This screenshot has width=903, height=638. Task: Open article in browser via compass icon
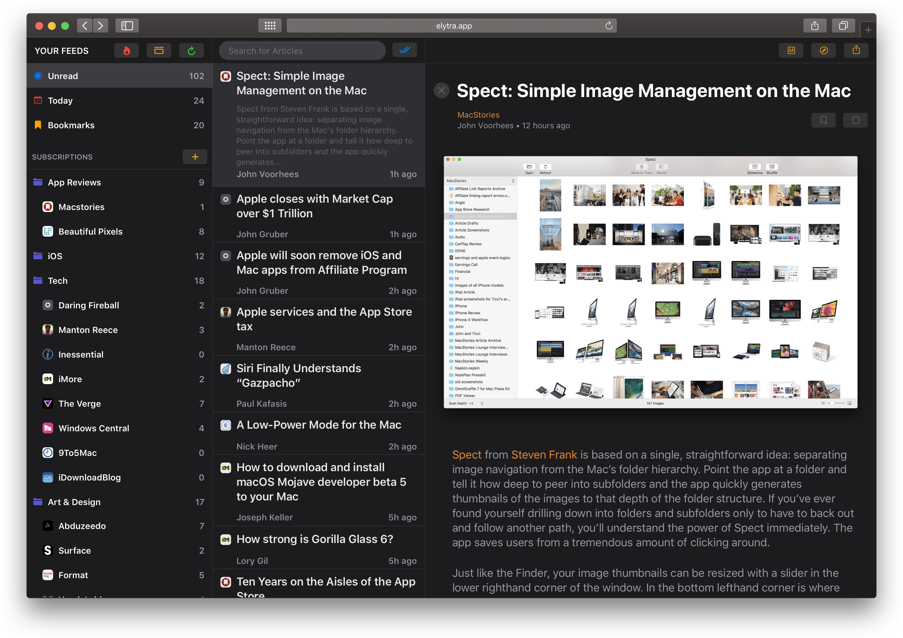824,51
